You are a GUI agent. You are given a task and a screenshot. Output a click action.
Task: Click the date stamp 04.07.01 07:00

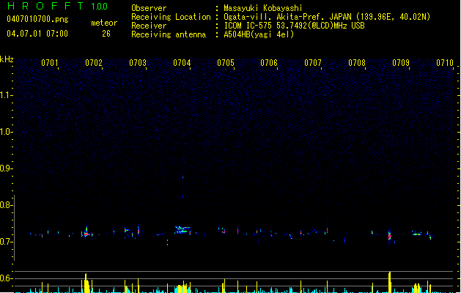37,34
